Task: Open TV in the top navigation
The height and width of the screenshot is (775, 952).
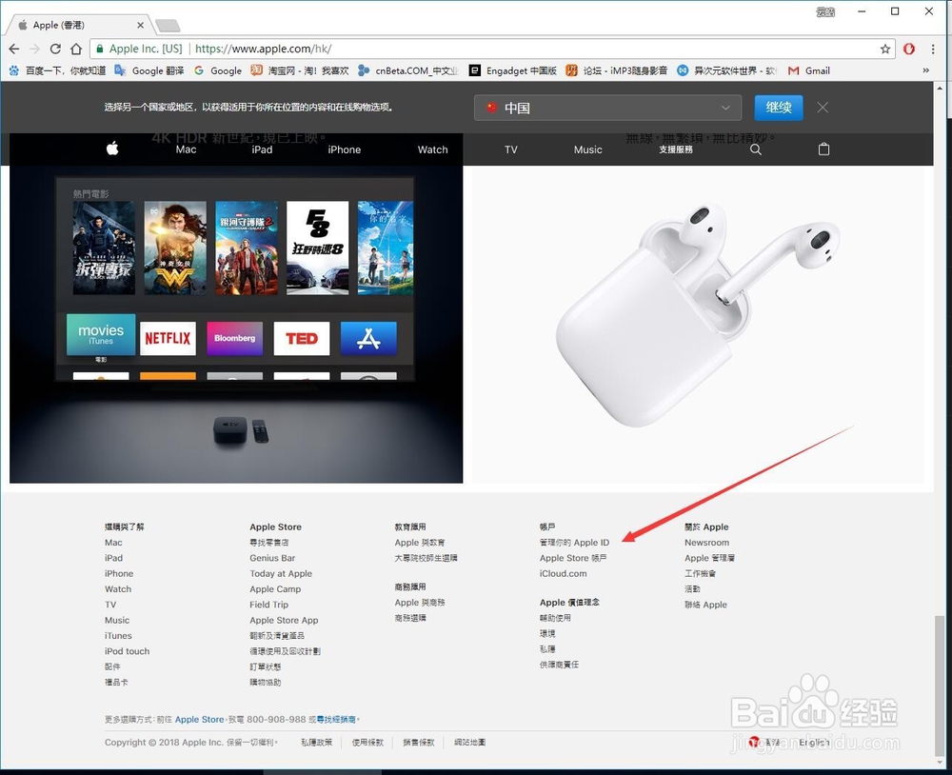Action: (511, 149)
